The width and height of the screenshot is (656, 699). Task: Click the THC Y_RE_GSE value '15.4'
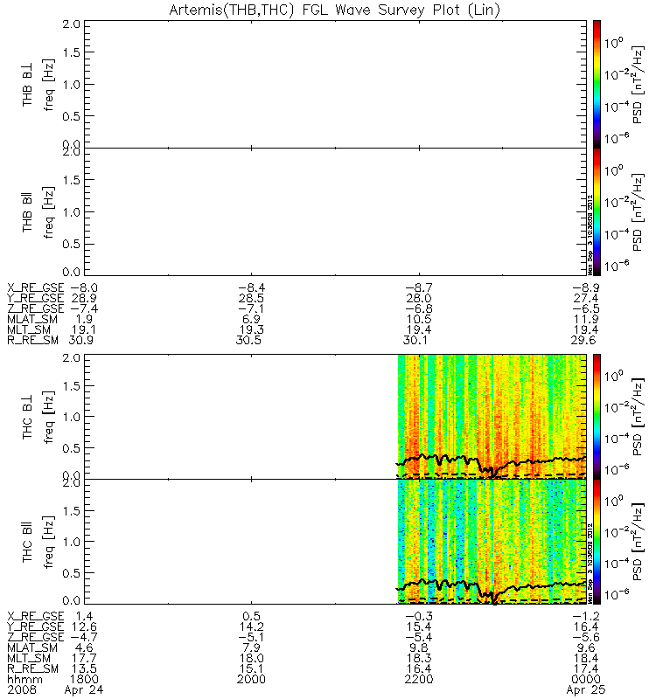pyautogui.click(x=419, y=626)
